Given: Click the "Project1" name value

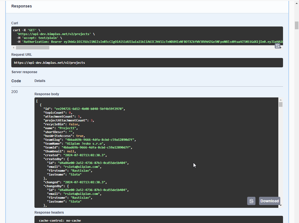Looking at the screenshot, I should (67, 128).
